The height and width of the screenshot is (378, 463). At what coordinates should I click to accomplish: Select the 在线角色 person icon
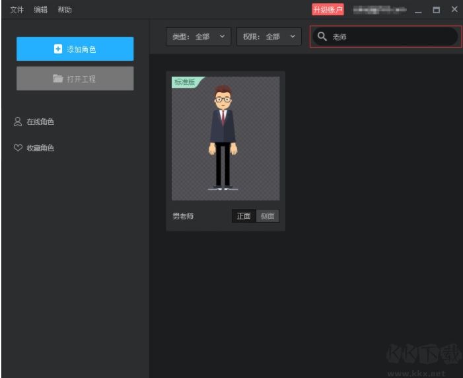18,122
